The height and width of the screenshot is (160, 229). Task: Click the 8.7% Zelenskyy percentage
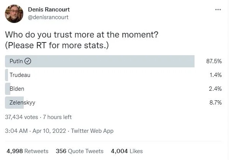click(x=216, y=103)
